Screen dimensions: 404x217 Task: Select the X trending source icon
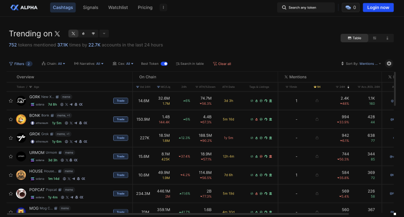pyautogui.click(x=73, y=33)
